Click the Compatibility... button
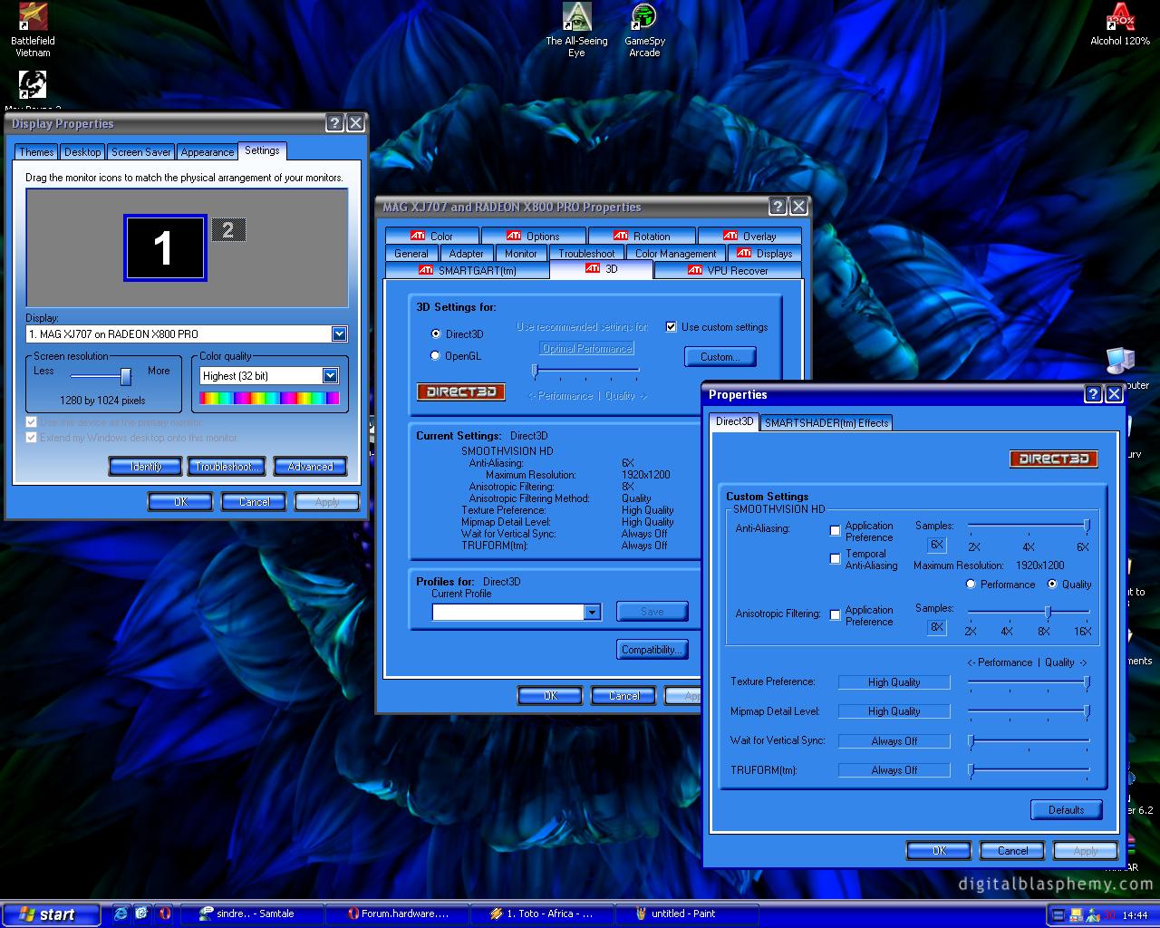The width and height of the screenshot is (1160, 928). [651, 650]
